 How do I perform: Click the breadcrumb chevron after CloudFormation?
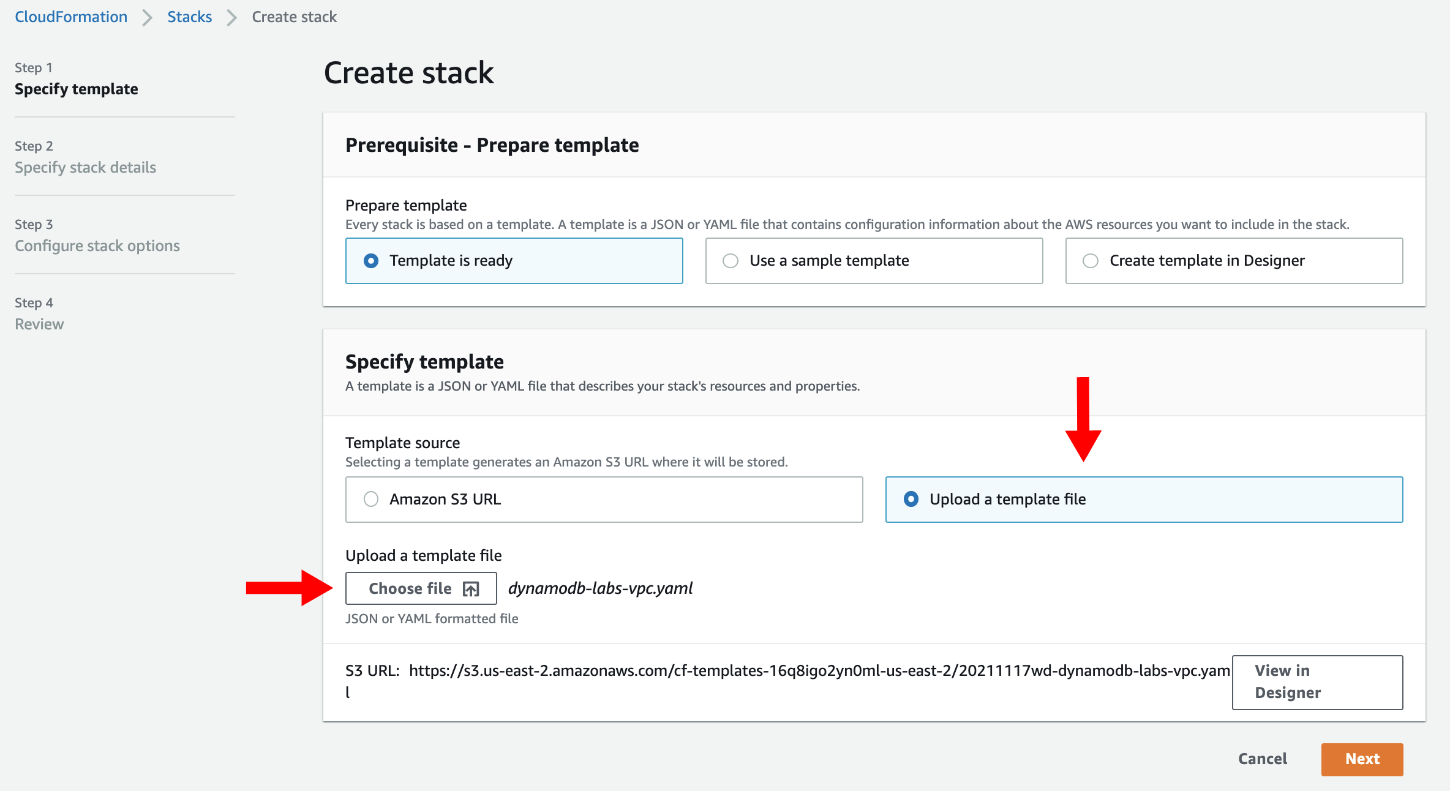147,17
